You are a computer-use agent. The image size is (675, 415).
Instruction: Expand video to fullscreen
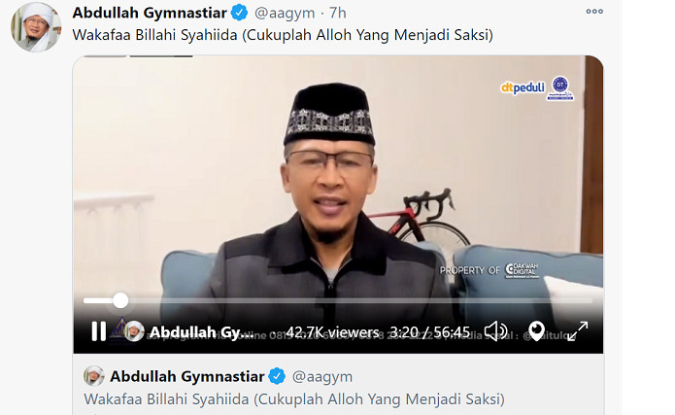coord(577,331)
